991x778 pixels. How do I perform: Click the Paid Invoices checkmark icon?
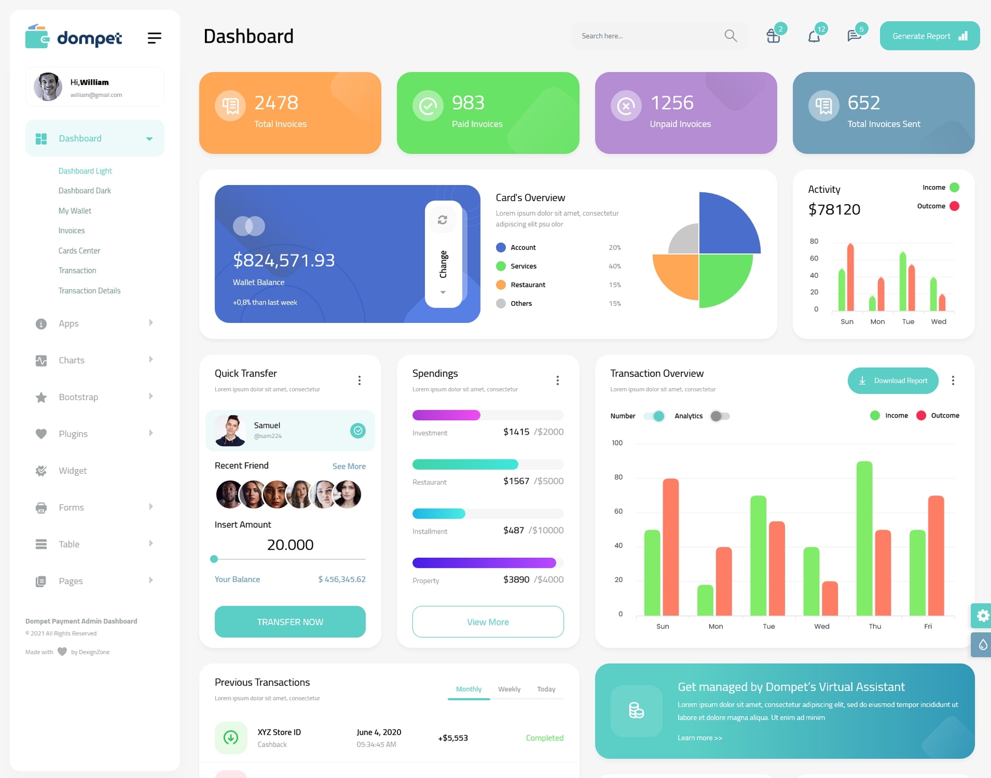click(x=427, y=105)
